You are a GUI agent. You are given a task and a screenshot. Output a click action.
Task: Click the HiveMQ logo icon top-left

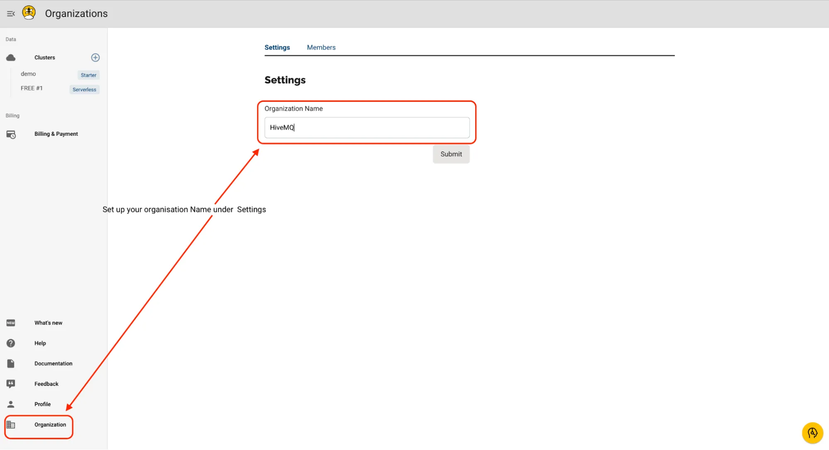(x=29, y=13)
